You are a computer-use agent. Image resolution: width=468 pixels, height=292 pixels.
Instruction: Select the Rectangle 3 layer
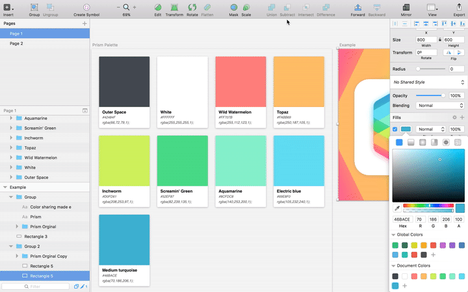(x=36, y=237)
